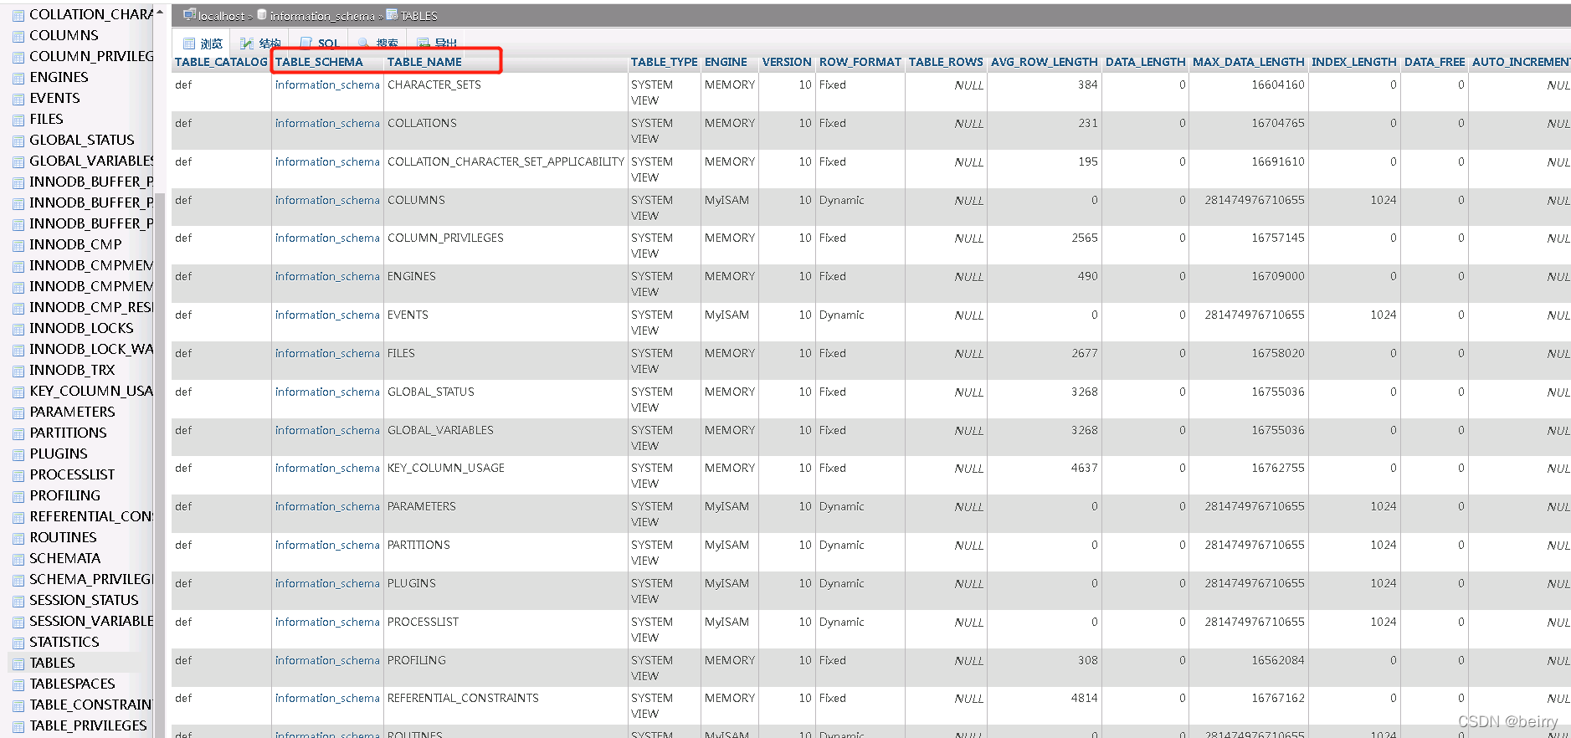Click the 16604160 max data length value
Screen dimensions: 1571x738
1277,85
